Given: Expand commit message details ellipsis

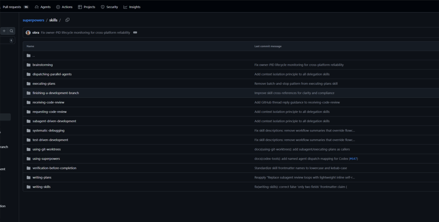Looking at the screenshot, I should (135, 32).
